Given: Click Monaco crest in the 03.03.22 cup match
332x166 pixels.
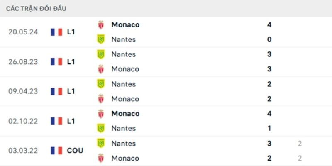Looking at the screenshot, I should [x=100, y=158].
